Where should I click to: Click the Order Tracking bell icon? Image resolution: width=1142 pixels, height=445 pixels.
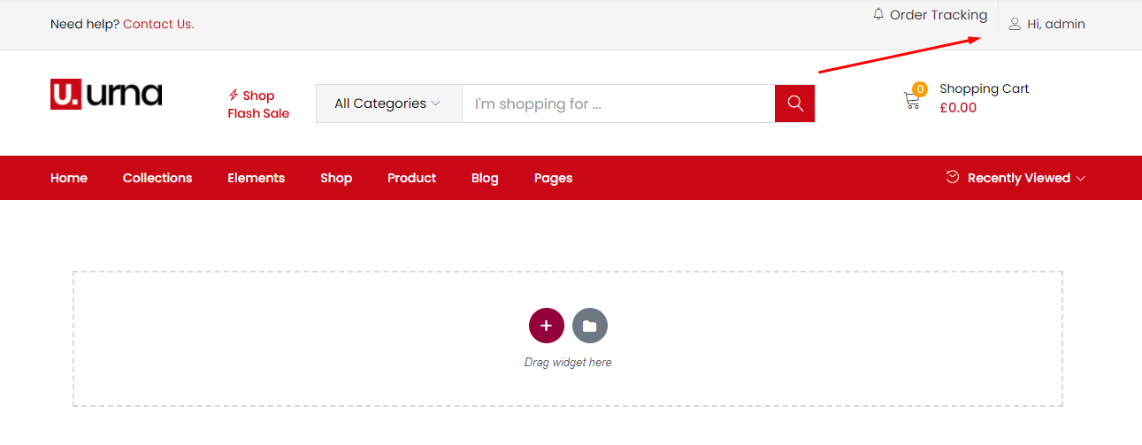click(x=878, y=14)
